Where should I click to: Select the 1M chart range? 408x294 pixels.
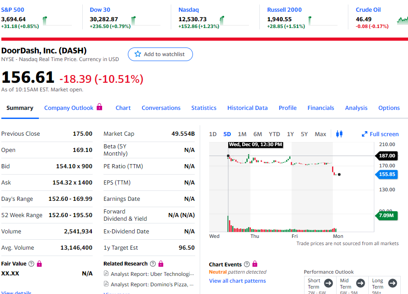pos(242,134)
